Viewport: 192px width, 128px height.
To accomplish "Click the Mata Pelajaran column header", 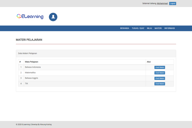I will (31, 62).
